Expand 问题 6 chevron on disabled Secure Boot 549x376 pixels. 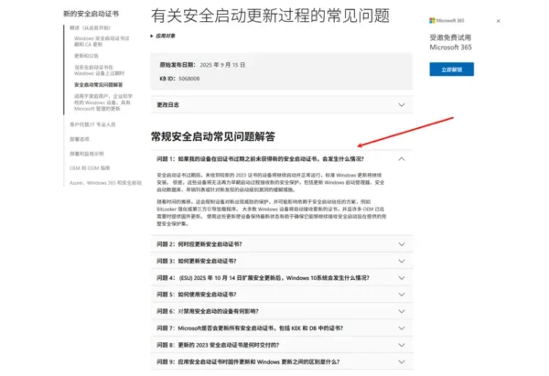pyautogui.click(x=402, y=311)
